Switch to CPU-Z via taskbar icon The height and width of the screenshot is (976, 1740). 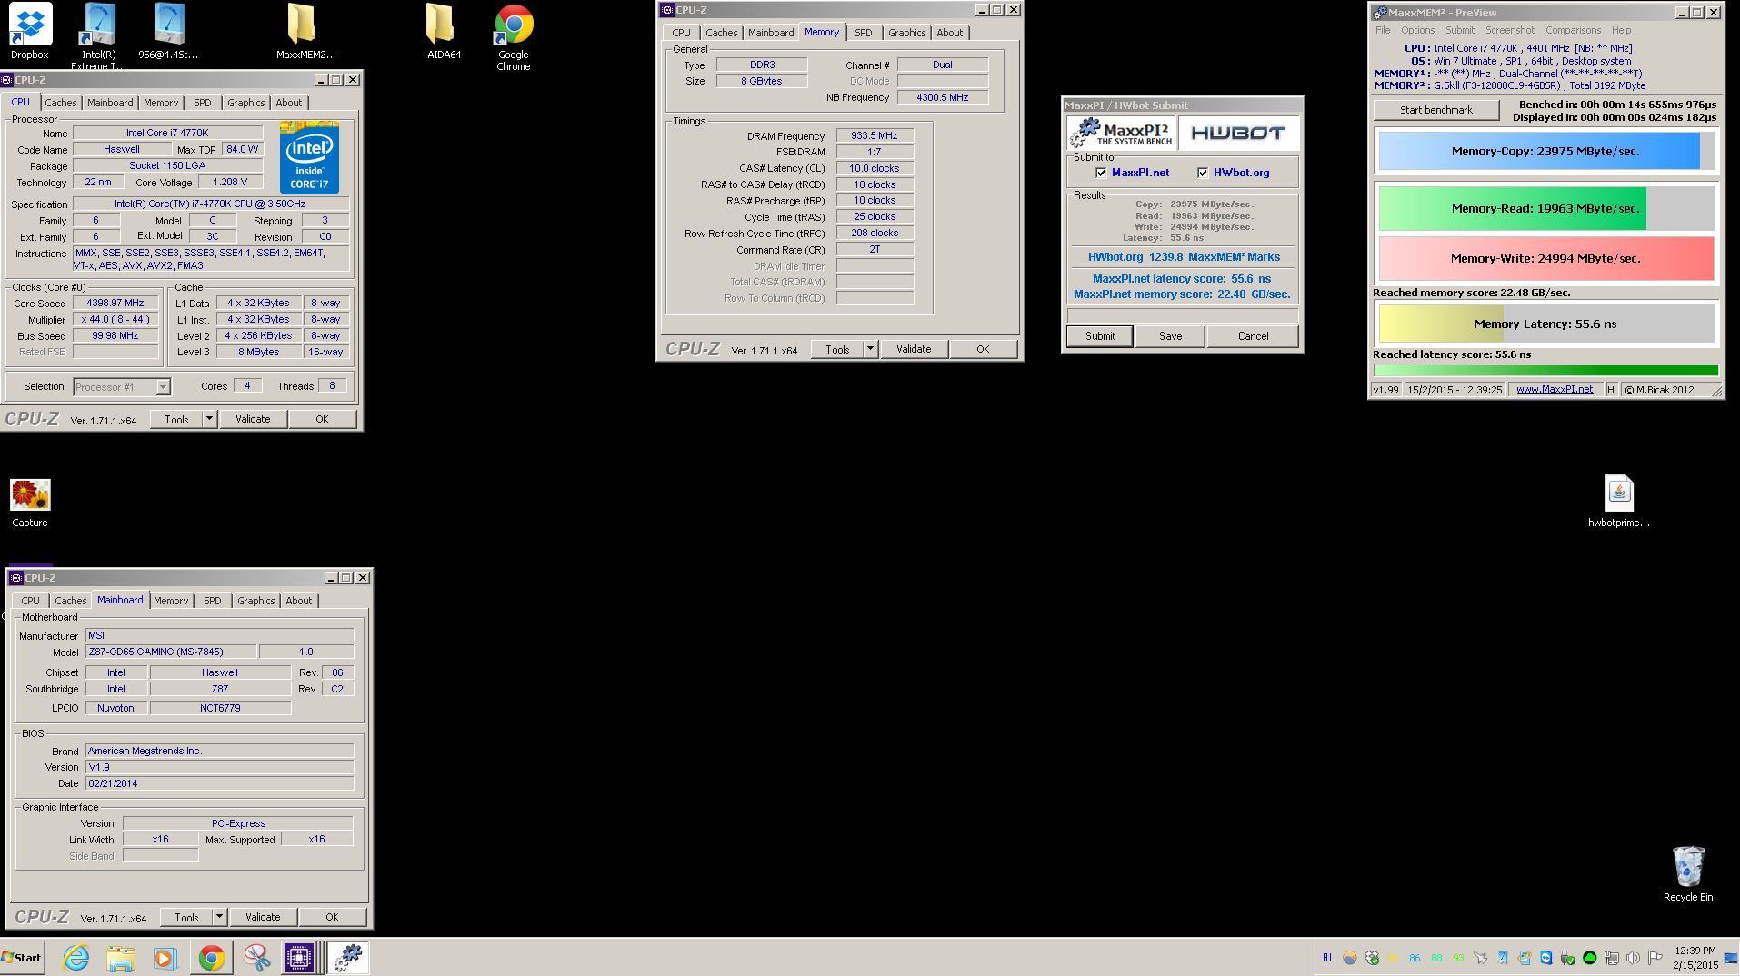click(x=299, y=958)
